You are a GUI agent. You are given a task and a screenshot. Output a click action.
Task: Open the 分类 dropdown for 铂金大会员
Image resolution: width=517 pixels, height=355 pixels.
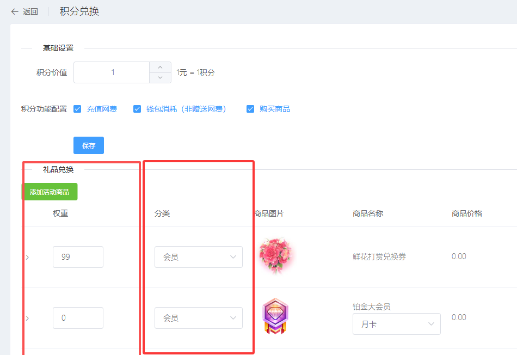[x=199, y=318]
